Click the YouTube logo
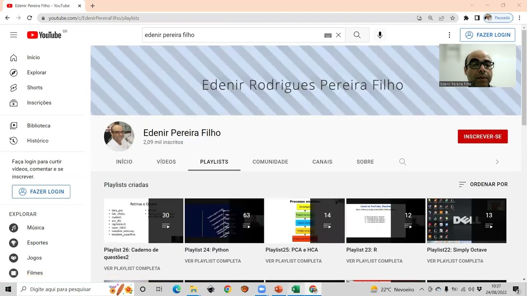Screen dimensions: 527x296 (x=44, y=35)
